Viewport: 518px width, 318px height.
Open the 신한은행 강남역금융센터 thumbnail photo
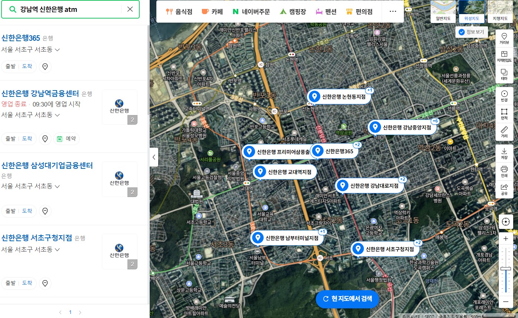click(120, 107)
